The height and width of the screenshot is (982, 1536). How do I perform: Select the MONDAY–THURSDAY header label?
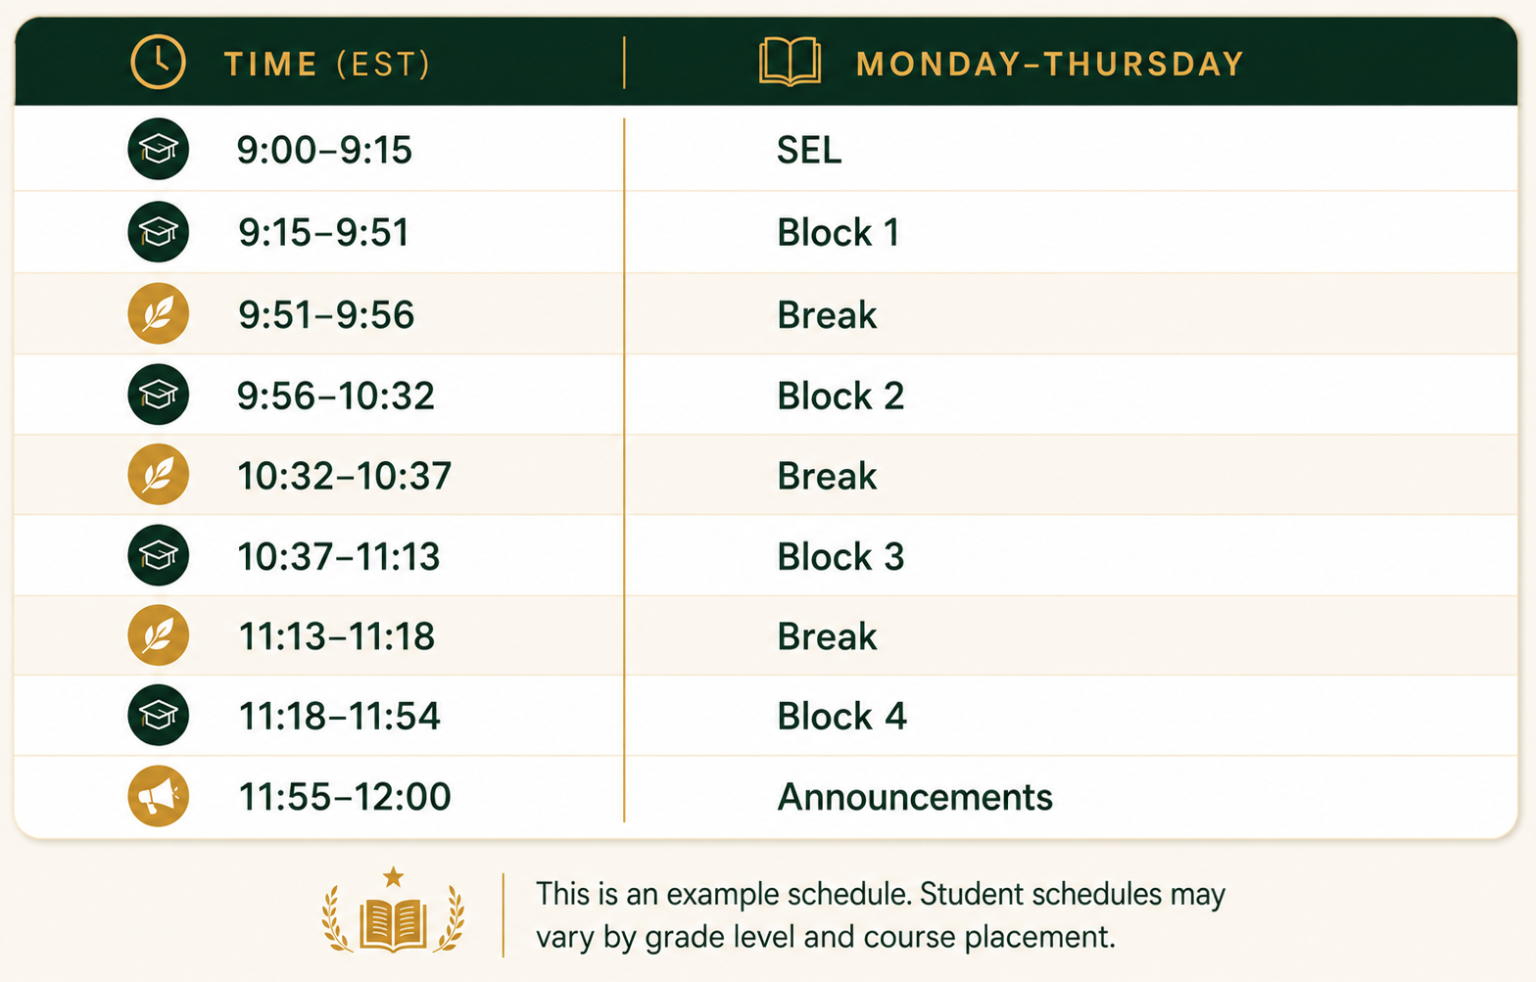pos(1050,65)
